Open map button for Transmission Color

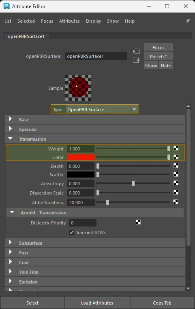(x=176, y=157)
